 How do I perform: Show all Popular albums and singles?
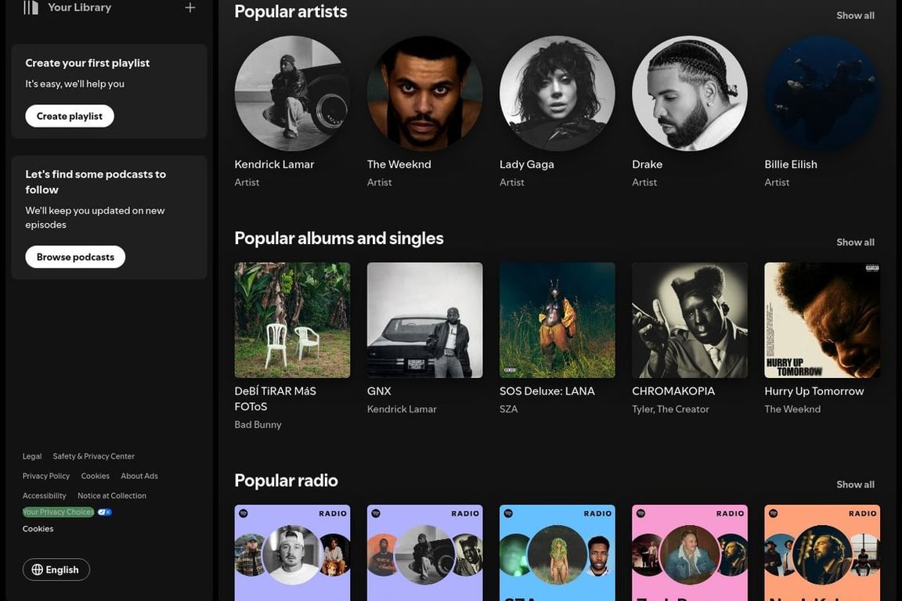tap(855, 242)
